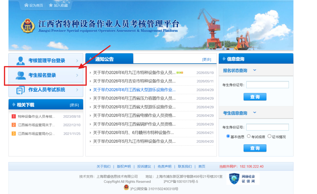Click 设为首页 in the top bar

coord(36,6)
